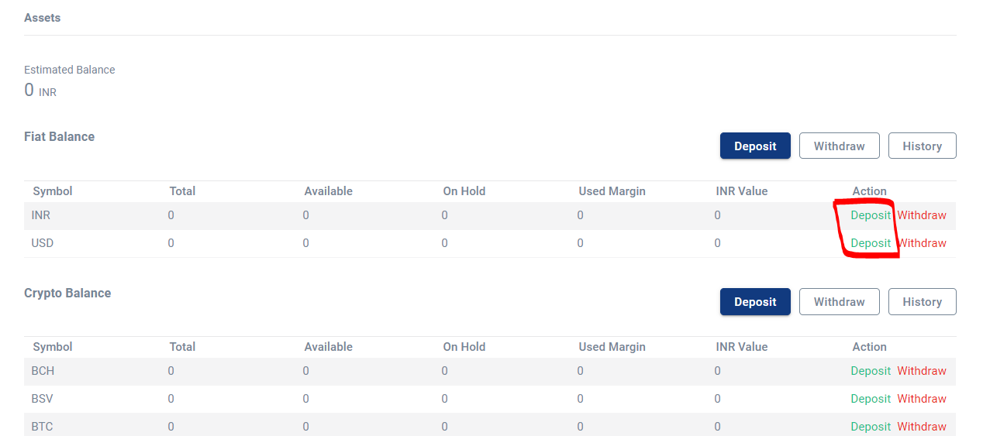
Task: Click Deposit link in USD row
Action: click(871, 243)
